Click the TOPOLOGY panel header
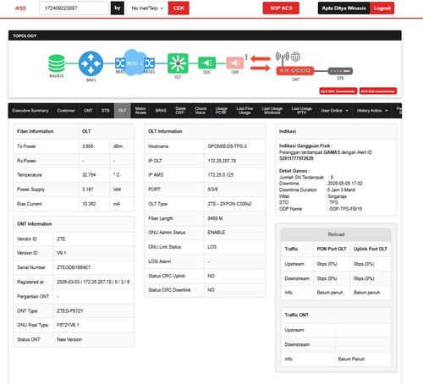This screenshot has height=384, width=423. [x=205, y=36]
